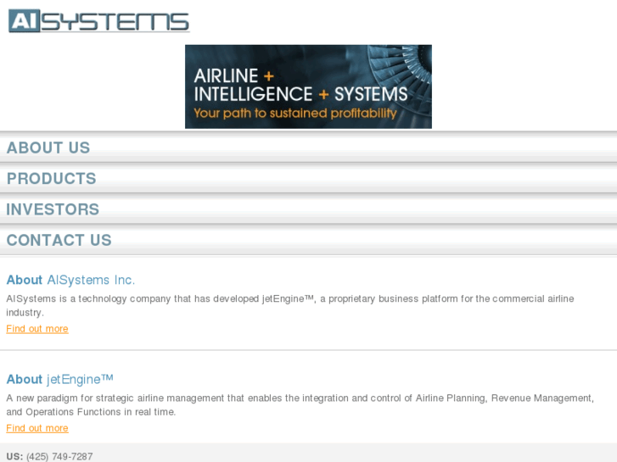Select the About AISystems Inc. heading

pyautogui.click(x=70, y=280)
